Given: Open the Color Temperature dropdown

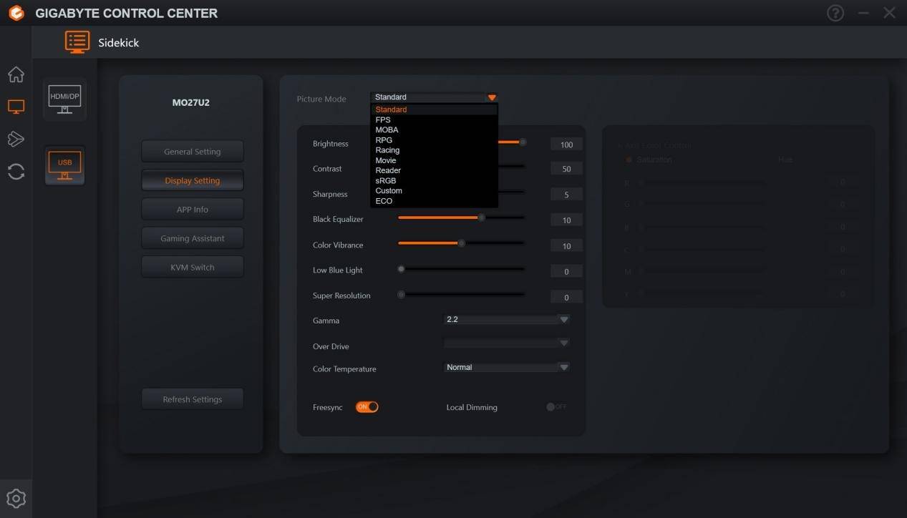Looking at the screenshot, I should [x=563, y=367].
